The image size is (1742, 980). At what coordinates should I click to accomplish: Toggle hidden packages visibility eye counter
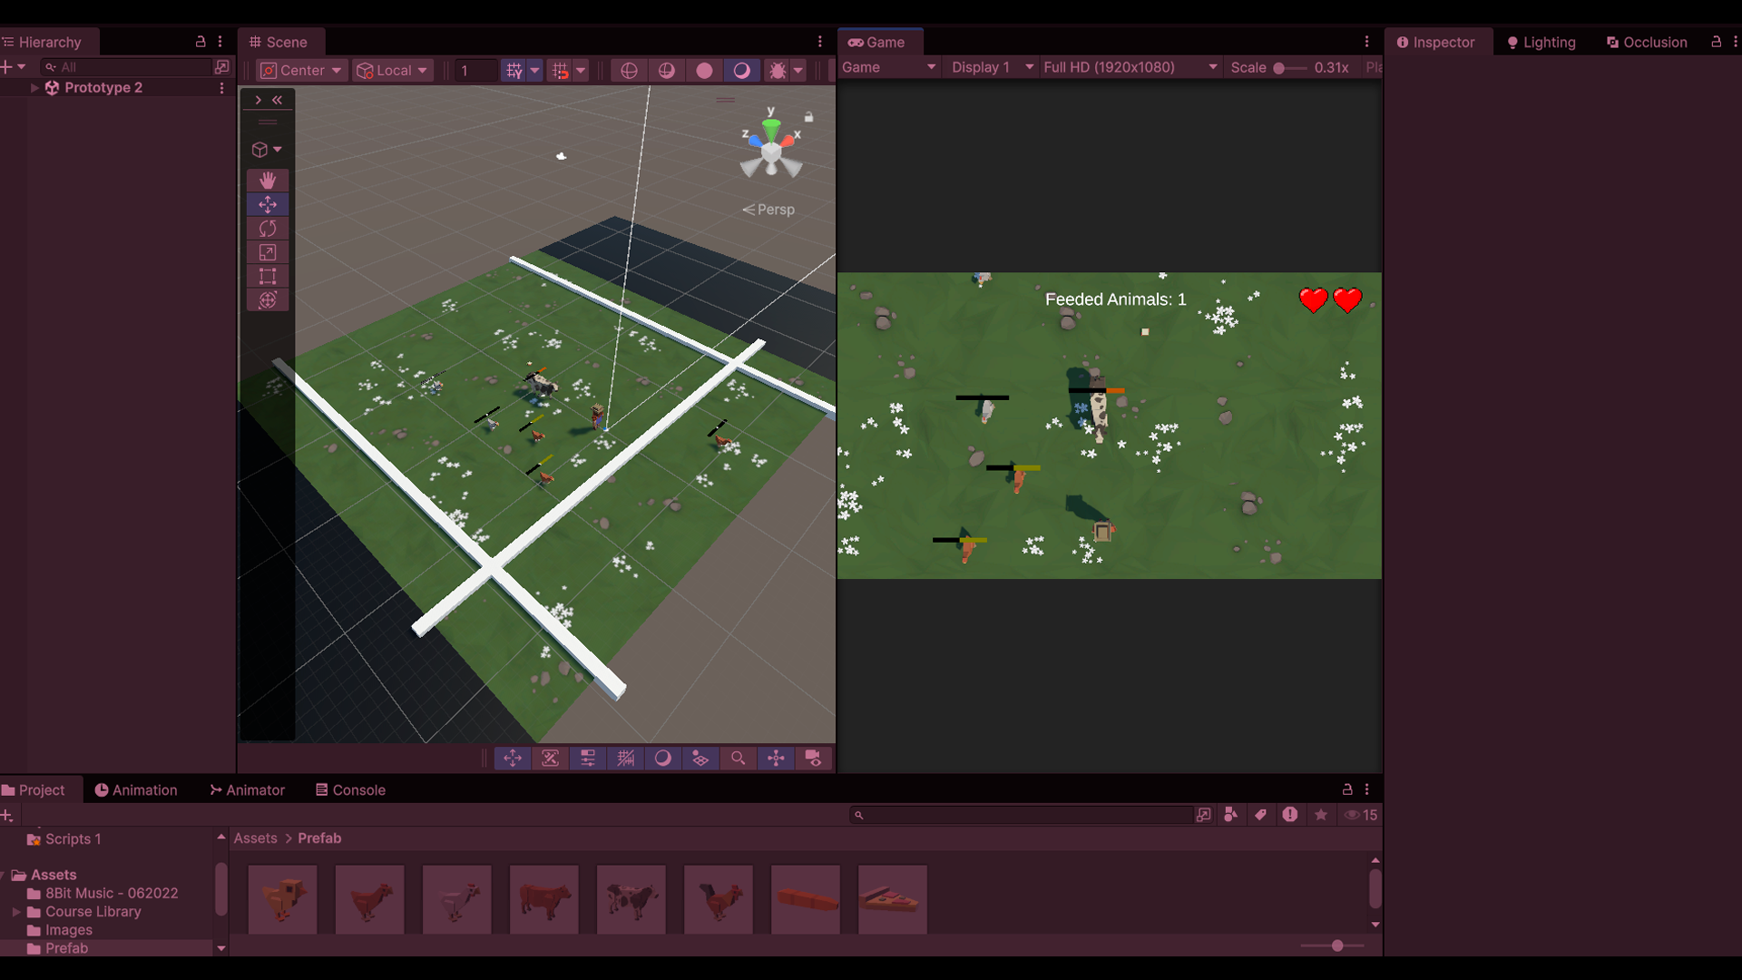(x=1361, y=815)
